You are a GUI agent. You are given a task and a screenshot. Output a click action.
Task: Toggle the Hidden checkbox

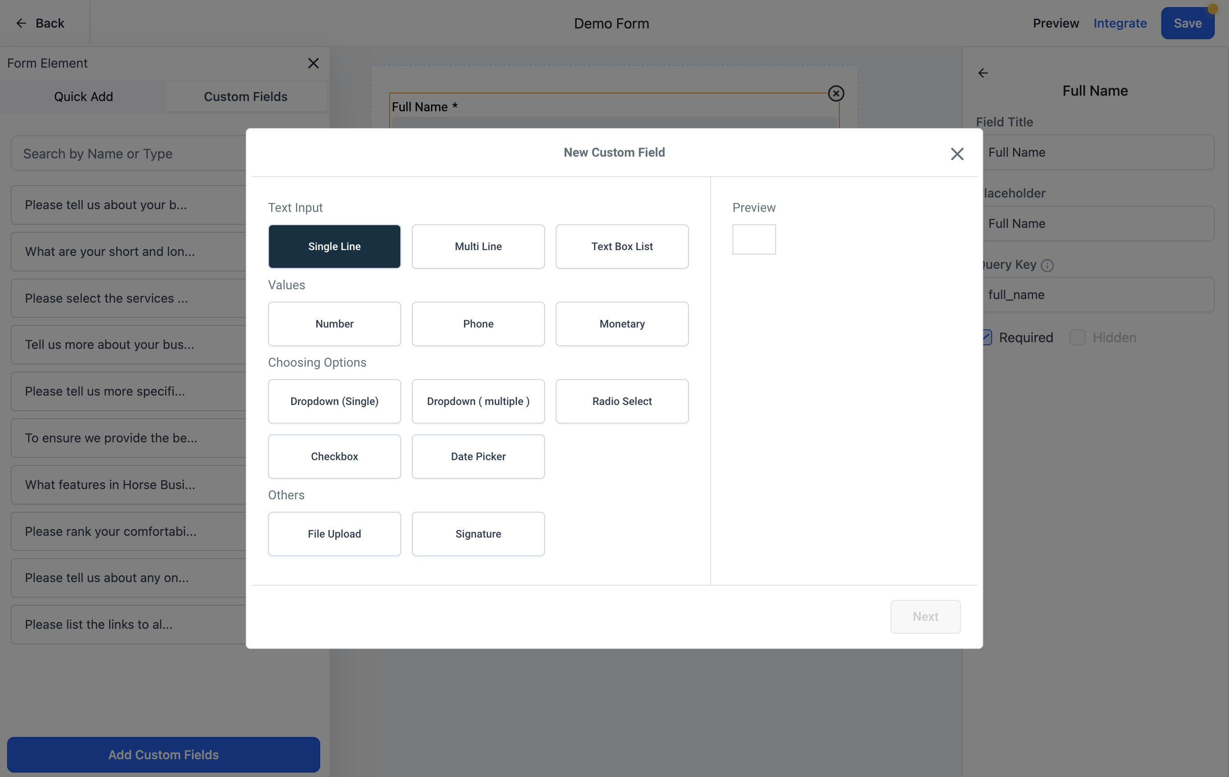click(x=1078, y=338)
